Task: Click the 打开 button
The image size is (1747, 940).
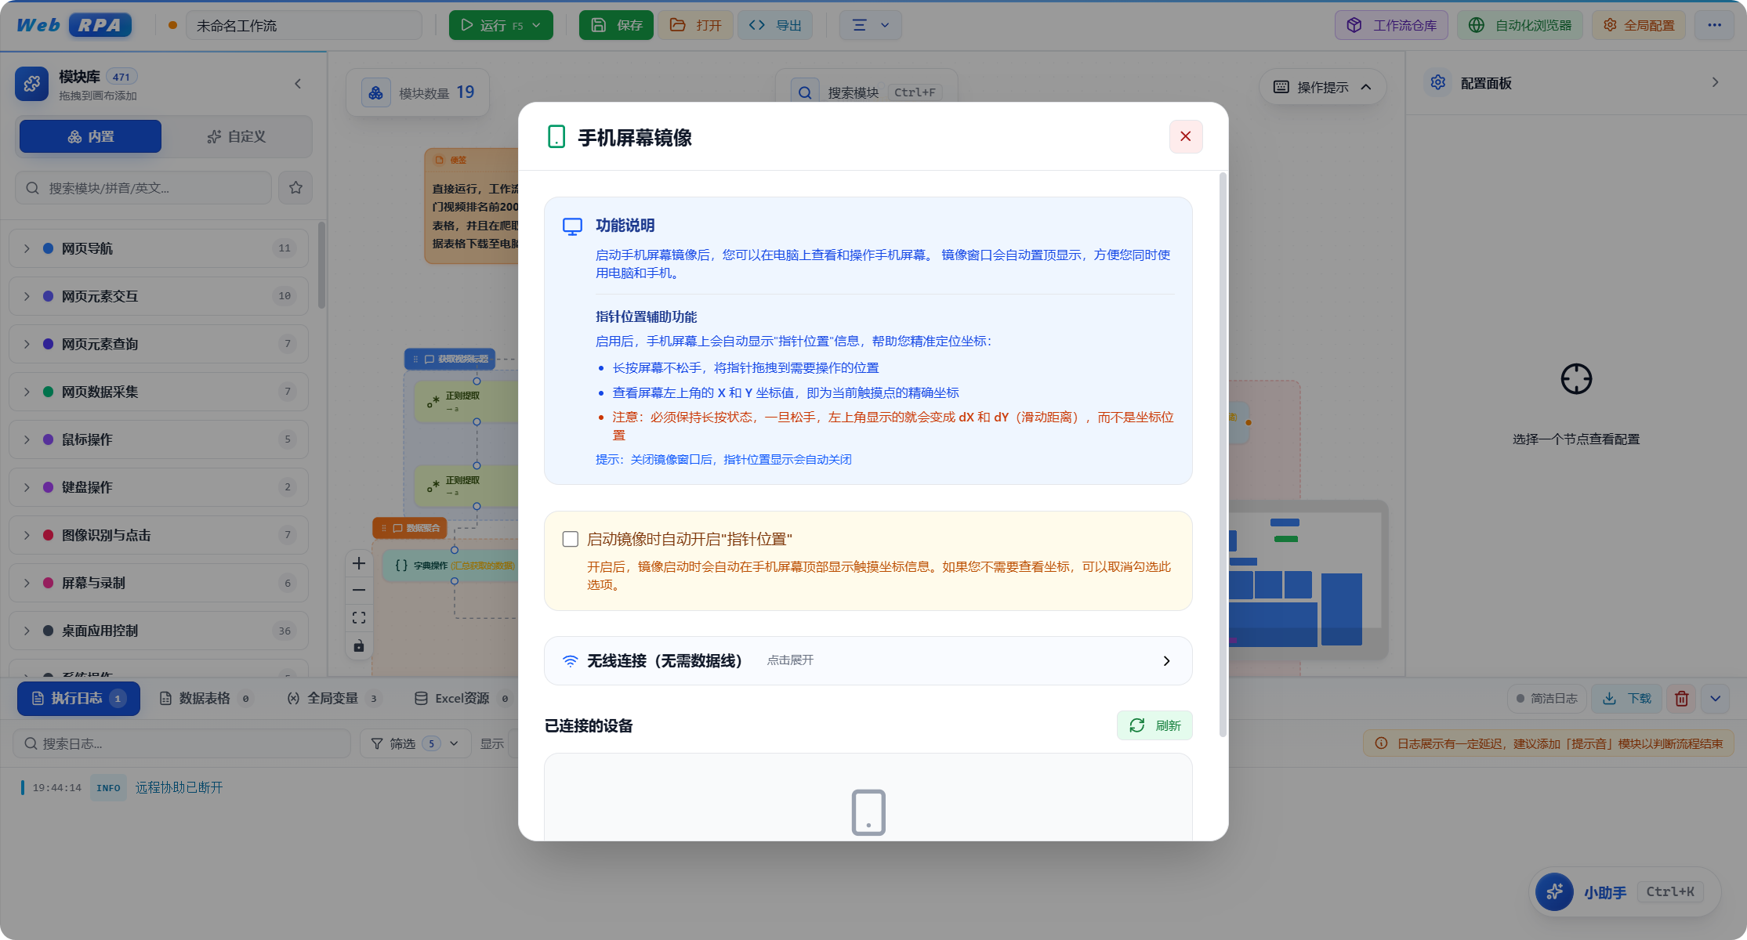Action: click(x=695, y=25)
